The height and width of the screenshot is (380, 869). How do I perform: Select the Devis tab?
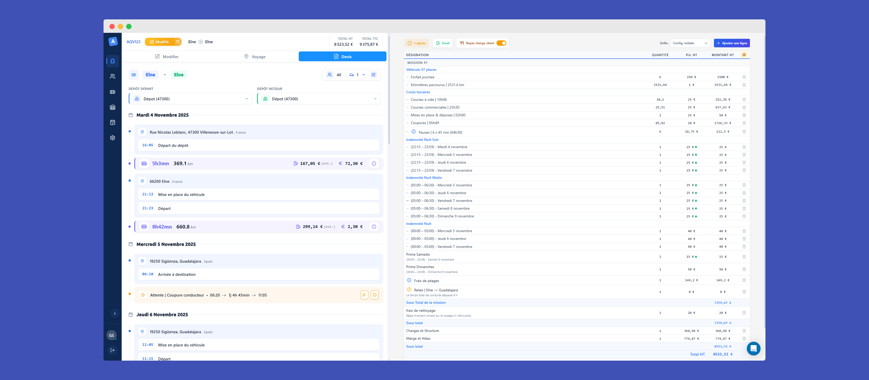pos(342,57)
